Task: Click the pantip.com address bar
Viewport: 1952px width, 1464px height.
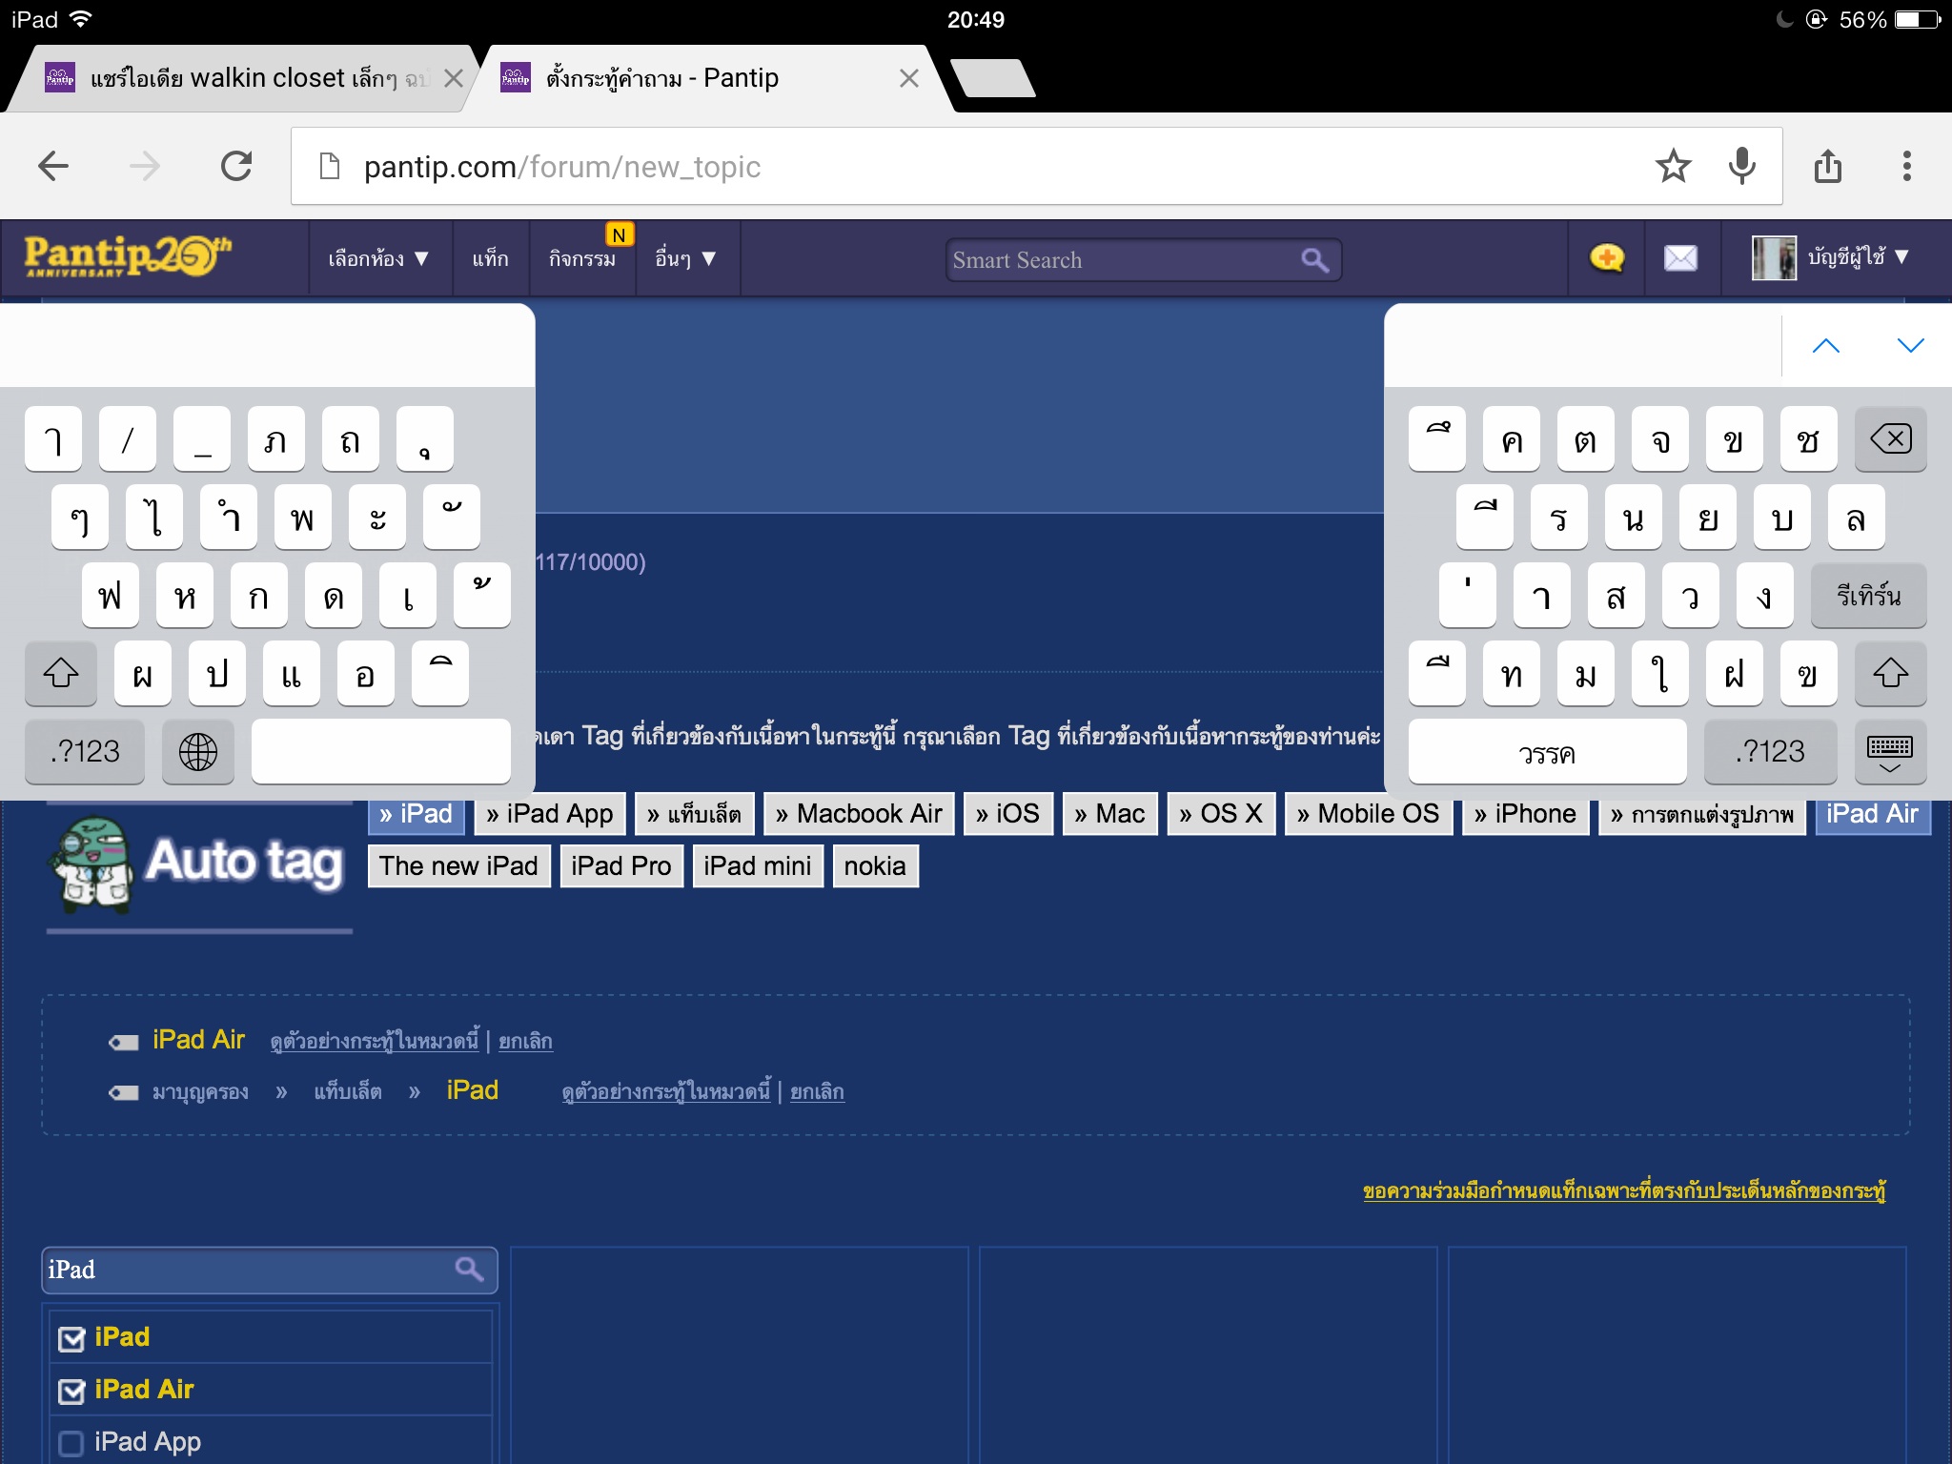Action: click(x=1036, y=166)
